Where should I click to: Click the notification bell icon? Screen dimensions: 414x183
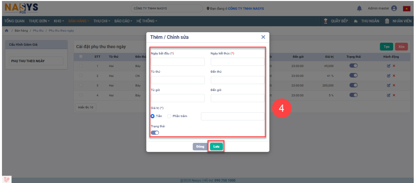coord(359,9)
